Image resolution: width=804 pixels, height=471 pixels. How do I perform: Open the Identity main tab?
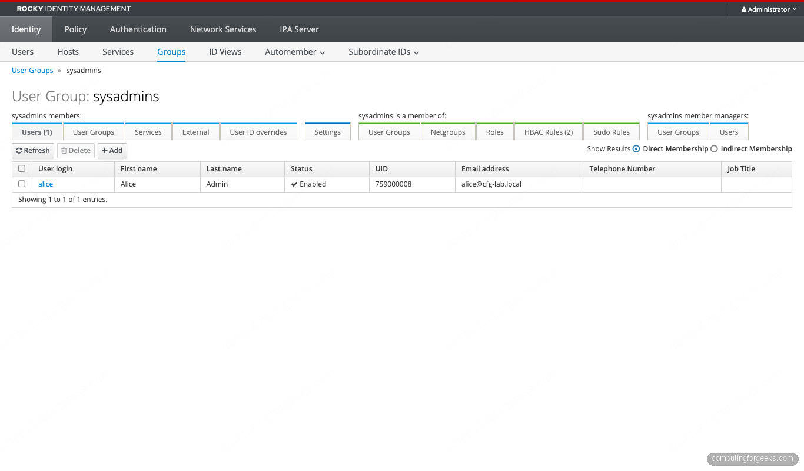coord(26,29)
